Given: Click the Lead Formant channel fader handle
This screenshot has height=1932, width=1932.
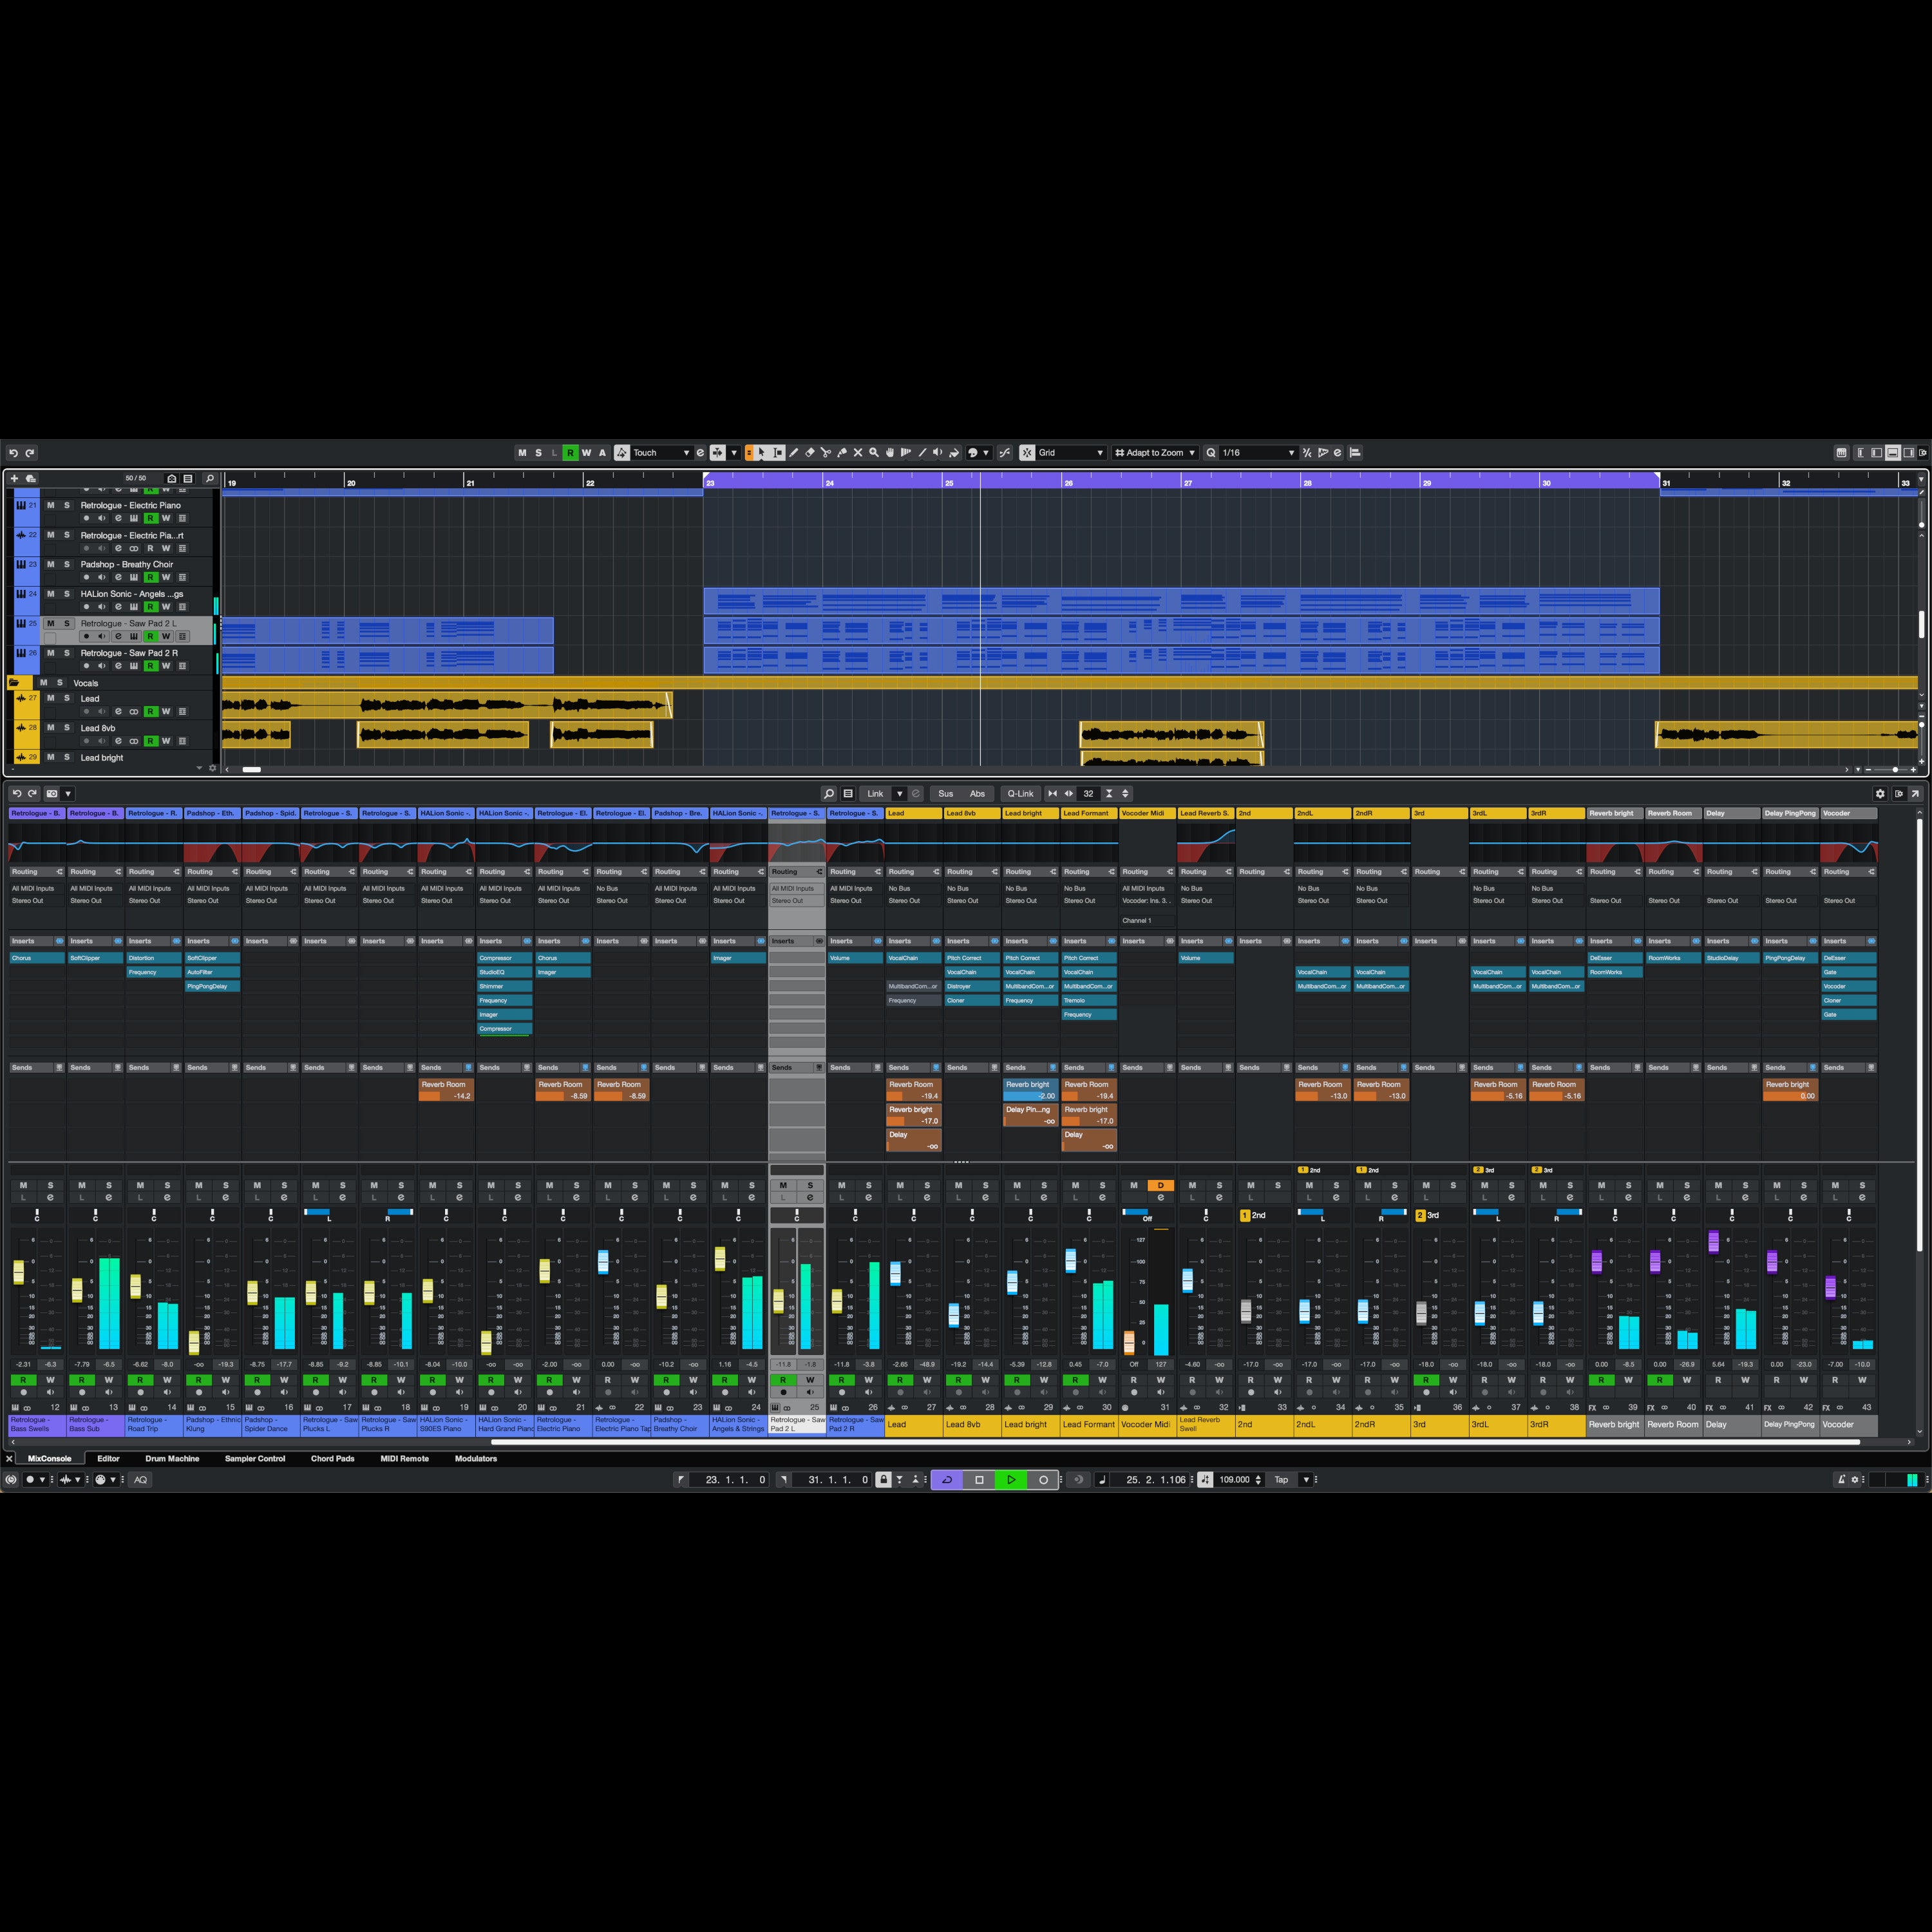Looking at the screenshot, I should click(x=1071, y=1260).
